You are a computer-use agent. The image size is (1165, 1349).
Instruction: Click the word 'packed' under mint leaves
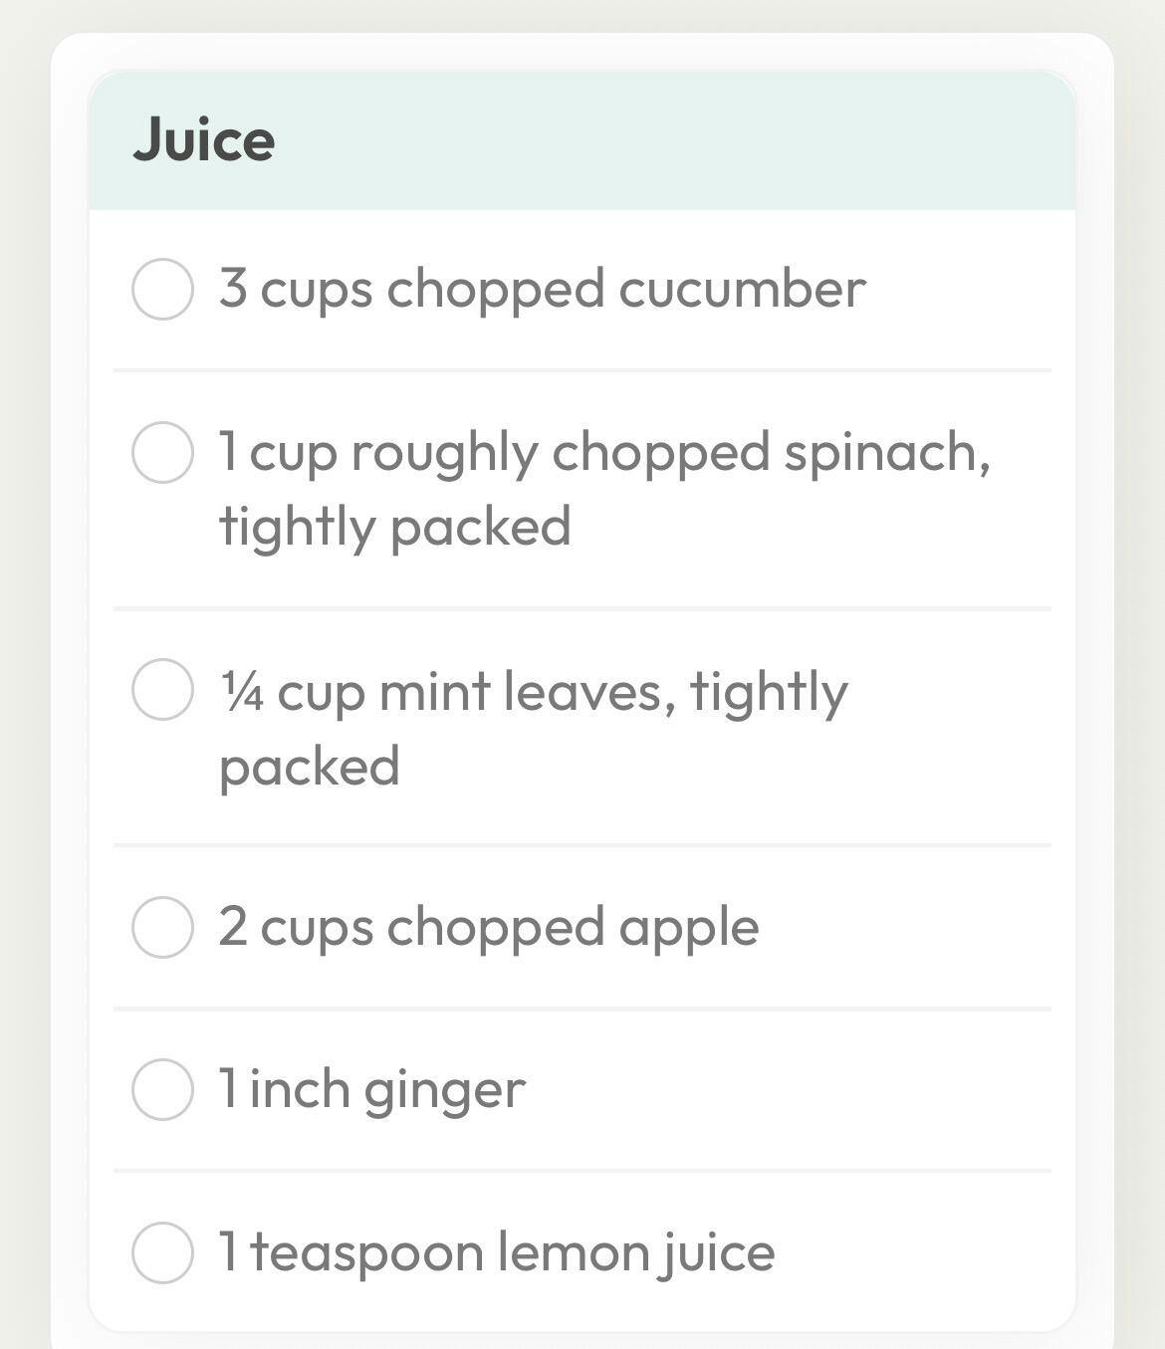click(309, 767)
